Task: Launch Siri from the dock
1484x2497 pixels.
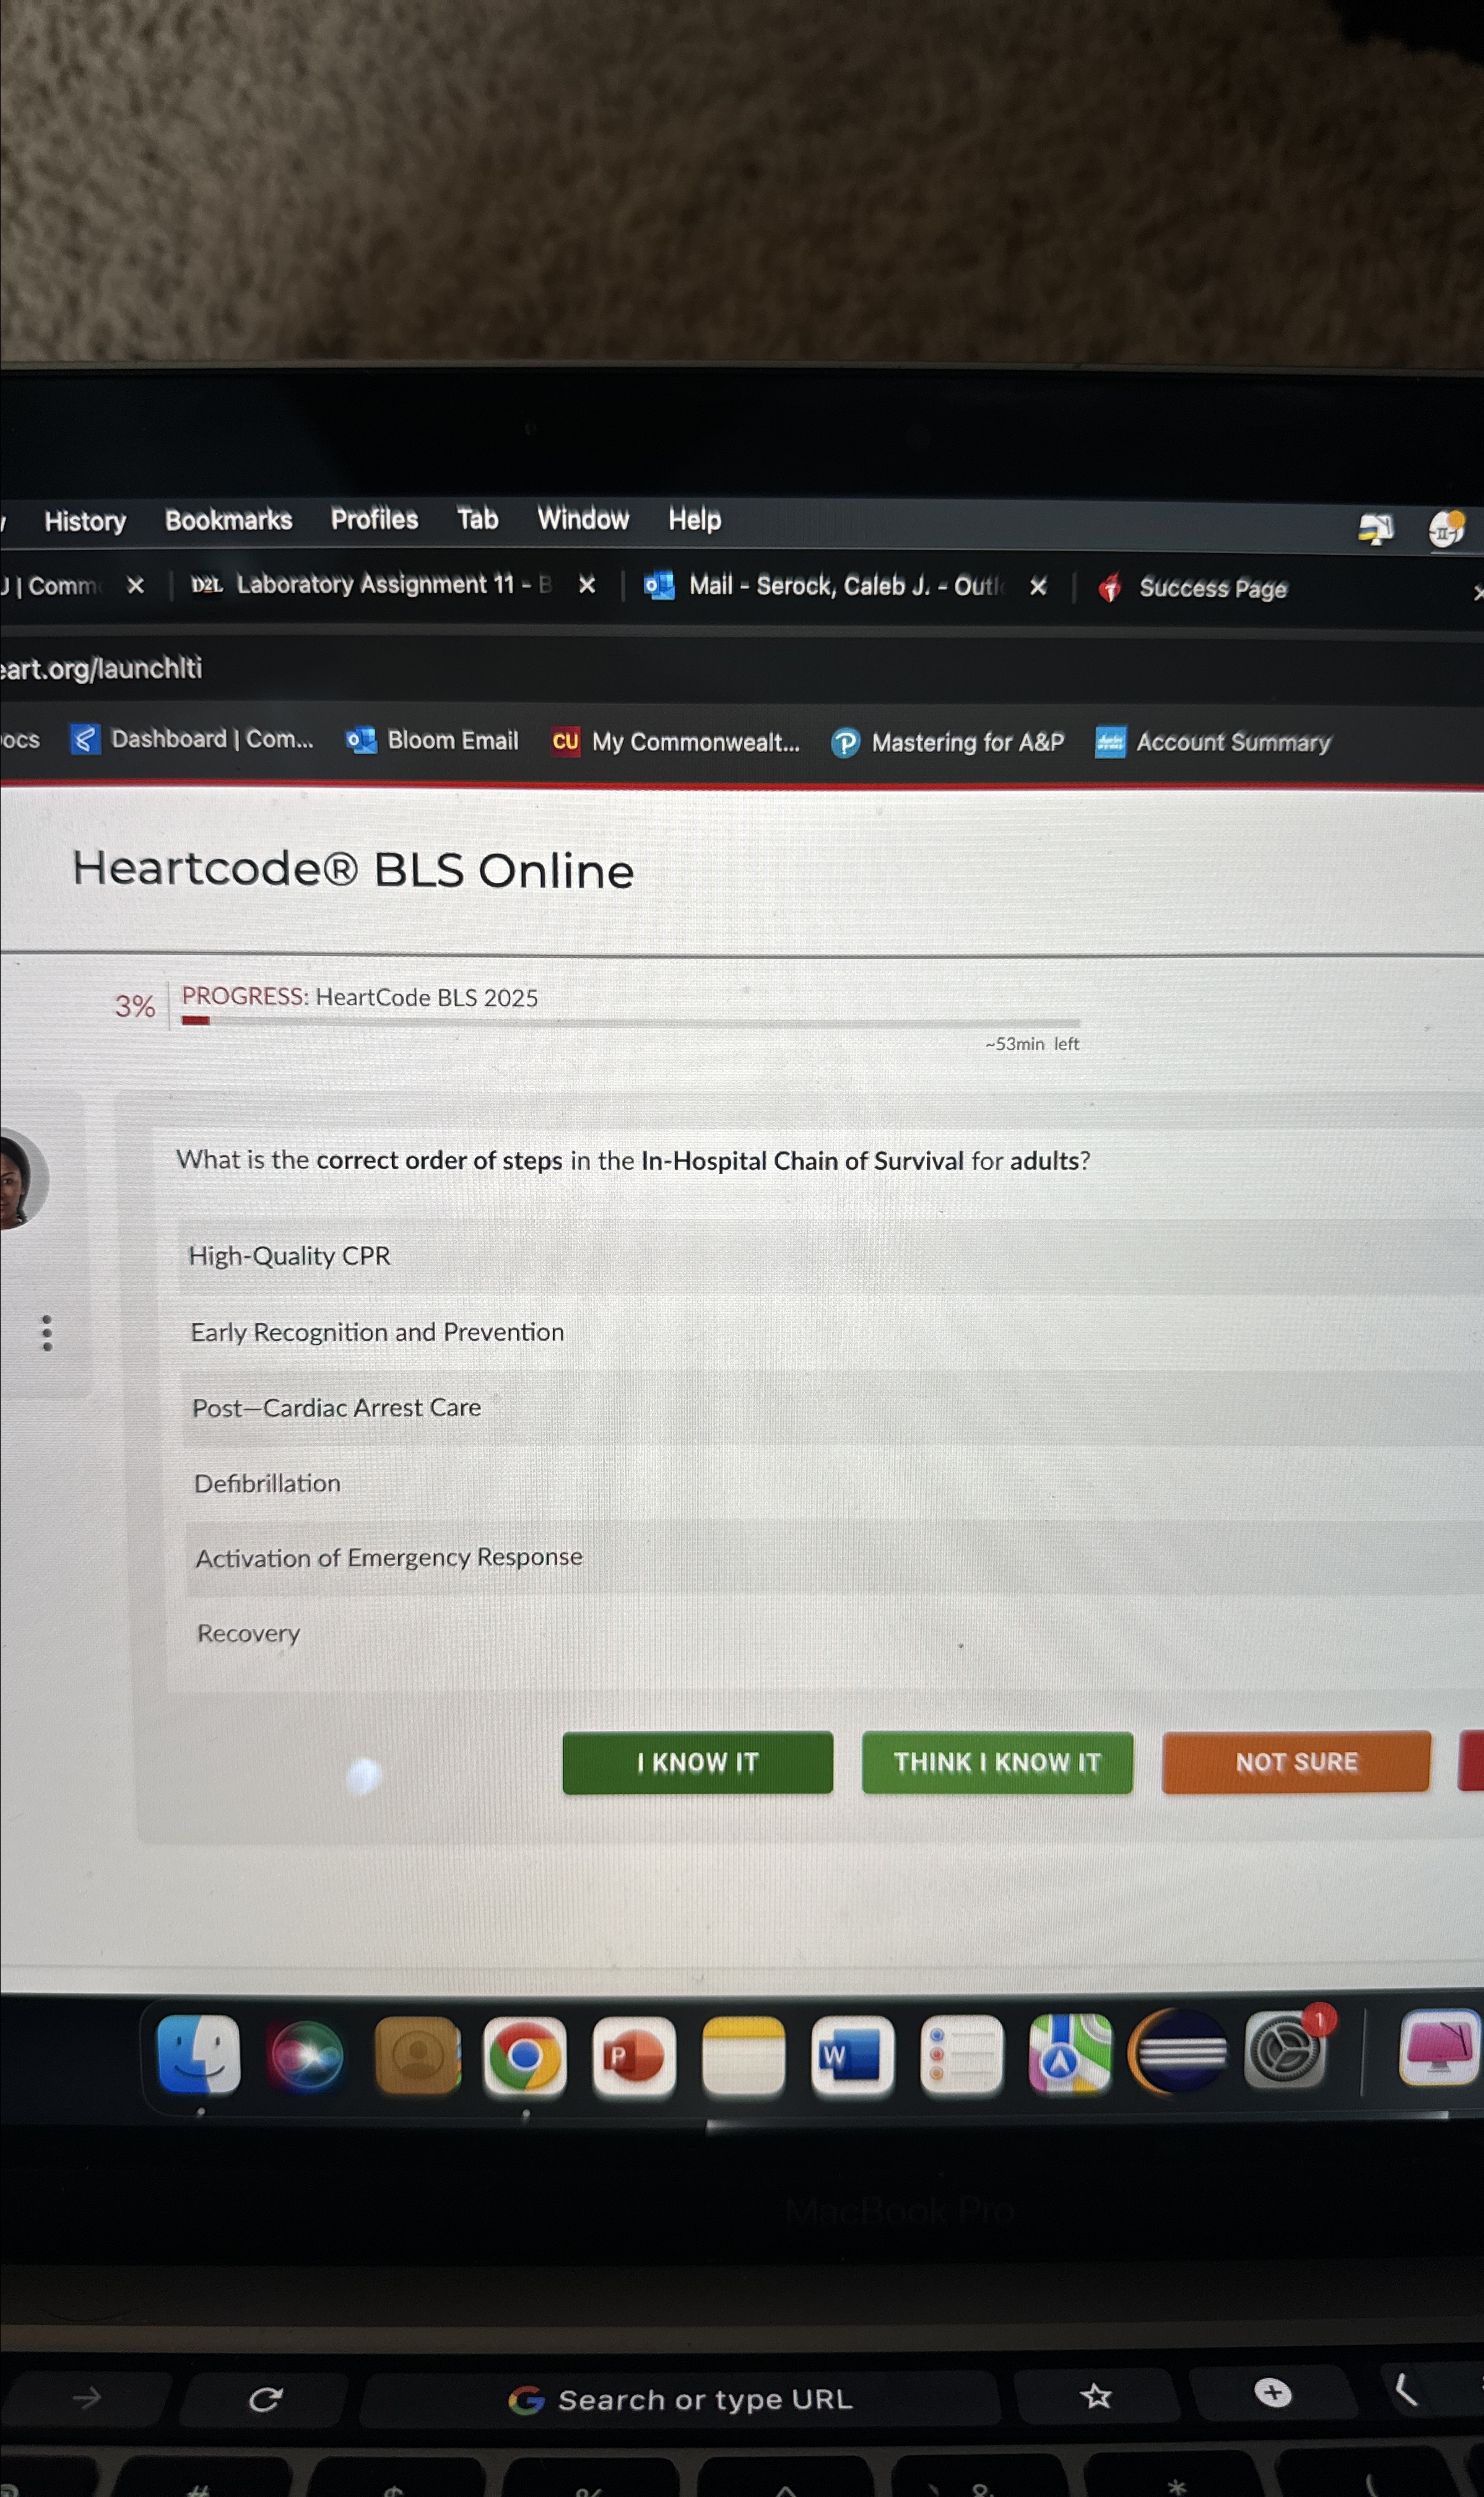Action: (307, 2056)
